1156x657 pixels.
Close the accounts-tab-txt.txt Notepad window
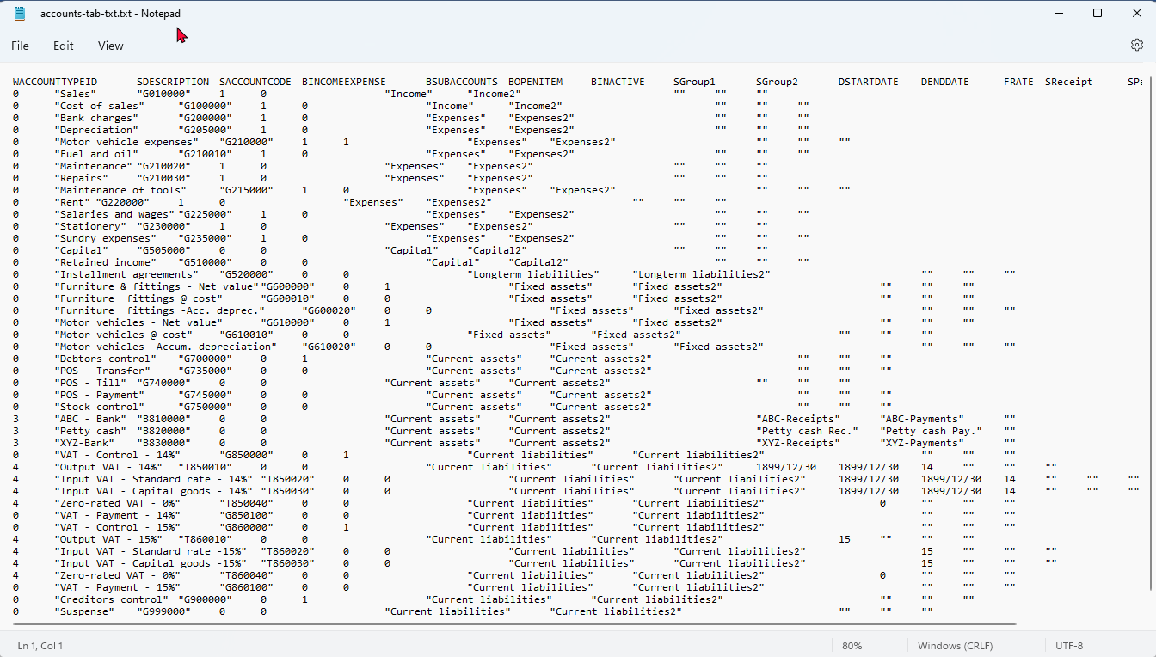pyautogui.click(x=1135, y=14)
